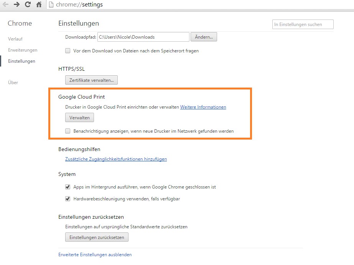This screenshot has width=354, height=265.
Task: Open the Weitere Informationen link
Action: (203, 107)
